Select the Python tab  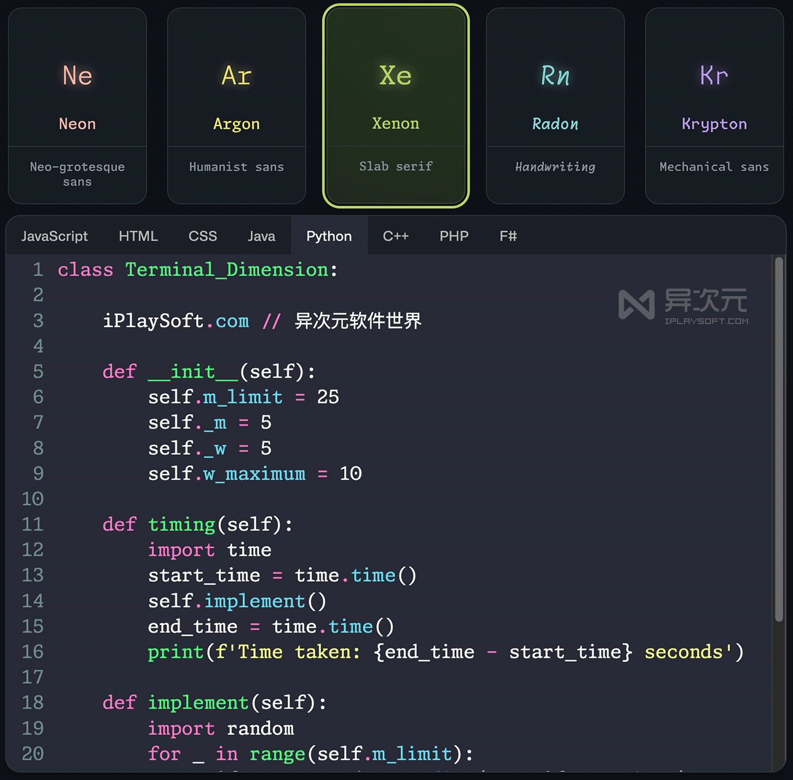coord(329,236)
